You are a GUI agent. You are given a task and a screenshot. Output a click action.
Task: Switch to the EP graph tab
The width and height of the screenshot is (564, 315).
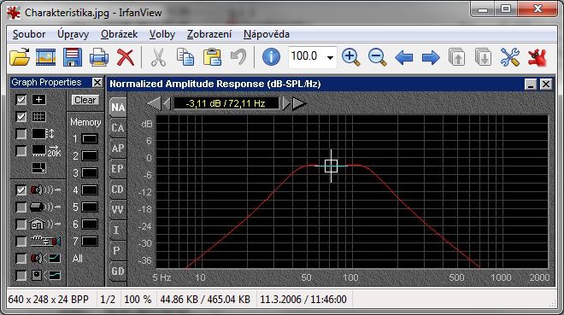tap(118, 168)
